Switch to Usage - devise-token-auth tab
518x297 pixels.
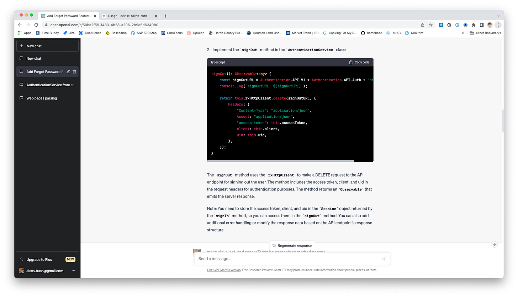click(129, 16)
